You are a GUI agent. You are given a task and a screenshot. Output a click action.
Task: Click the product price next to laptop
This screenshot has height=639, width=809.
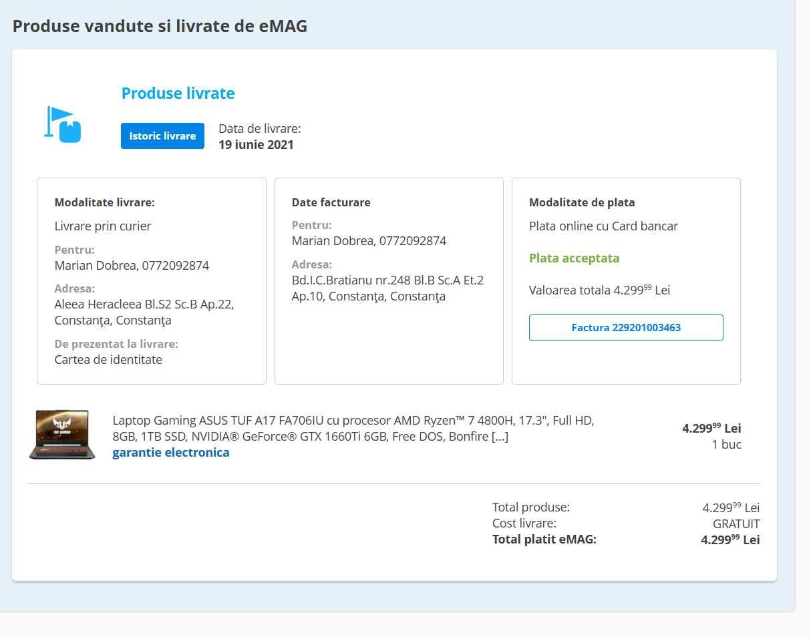(x=711, y=428)
